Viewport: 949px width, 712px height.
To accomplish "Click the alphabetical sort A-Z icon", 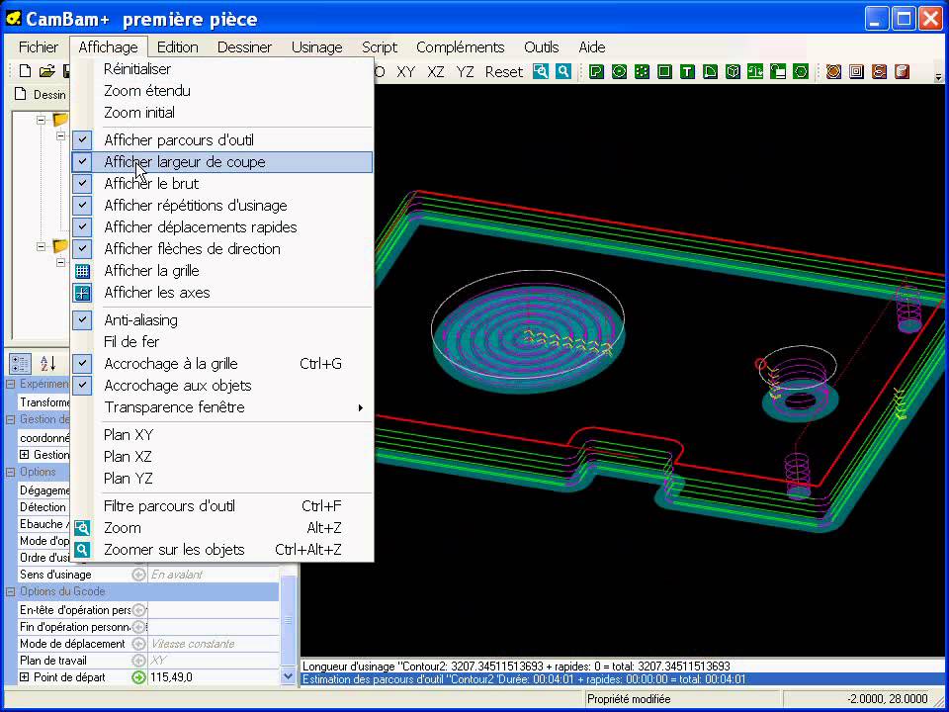I will (x=47, y=363).
